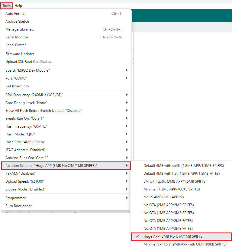
Task: Expand CPU Frequency submenu
Action: click(x=66, y=95)
